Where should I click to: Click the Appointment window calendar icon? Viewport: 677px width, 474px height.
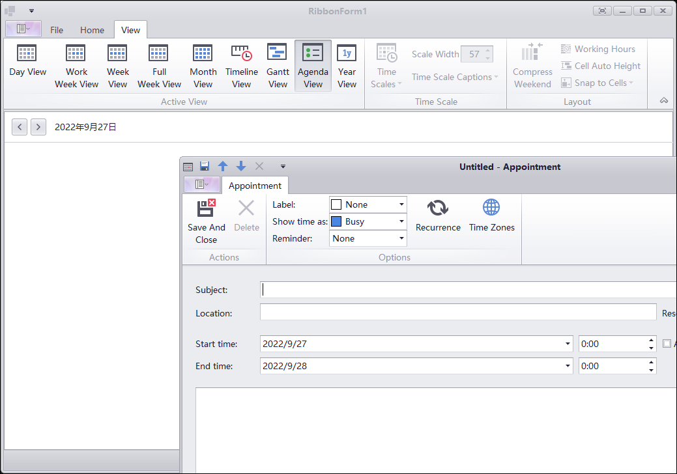(188, 167)
